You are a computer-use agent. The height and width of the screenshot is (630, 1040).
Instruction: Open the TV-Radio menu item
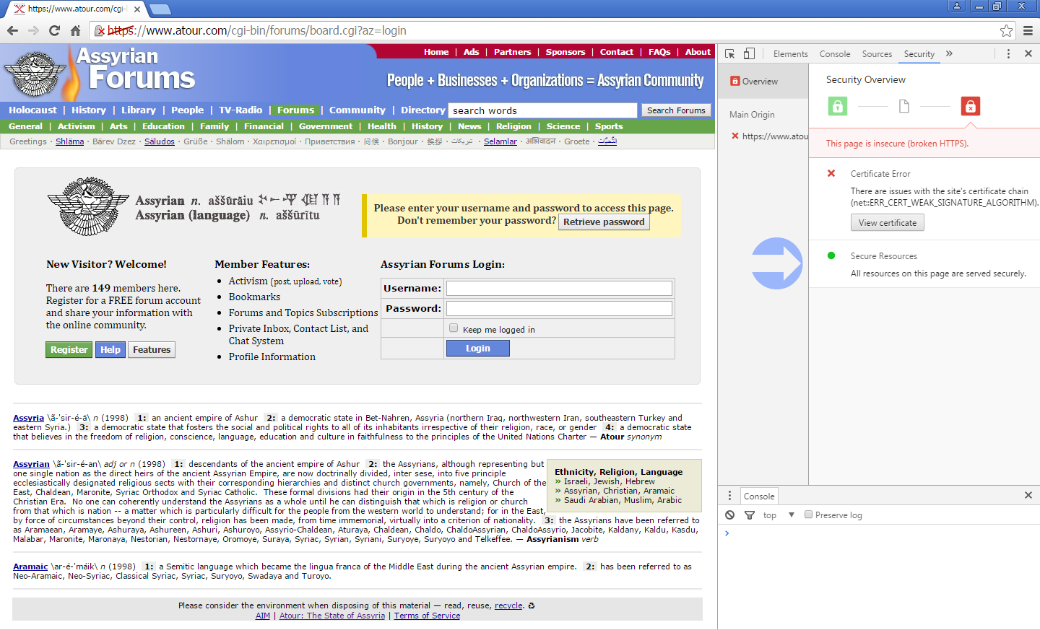point(240,110)
